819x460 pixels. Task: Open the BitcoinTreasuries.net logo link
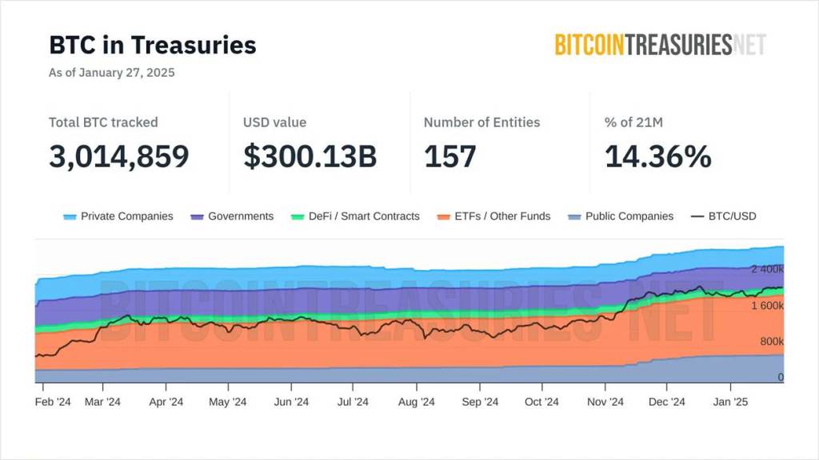pos(660,45)
